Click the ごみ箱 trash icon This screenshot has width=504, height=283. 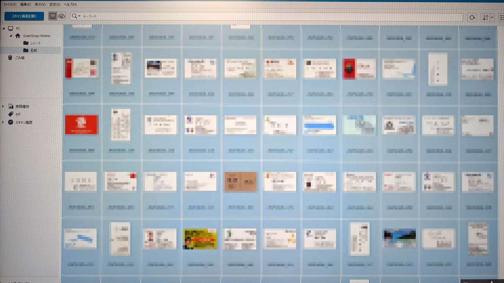point(10,58)
